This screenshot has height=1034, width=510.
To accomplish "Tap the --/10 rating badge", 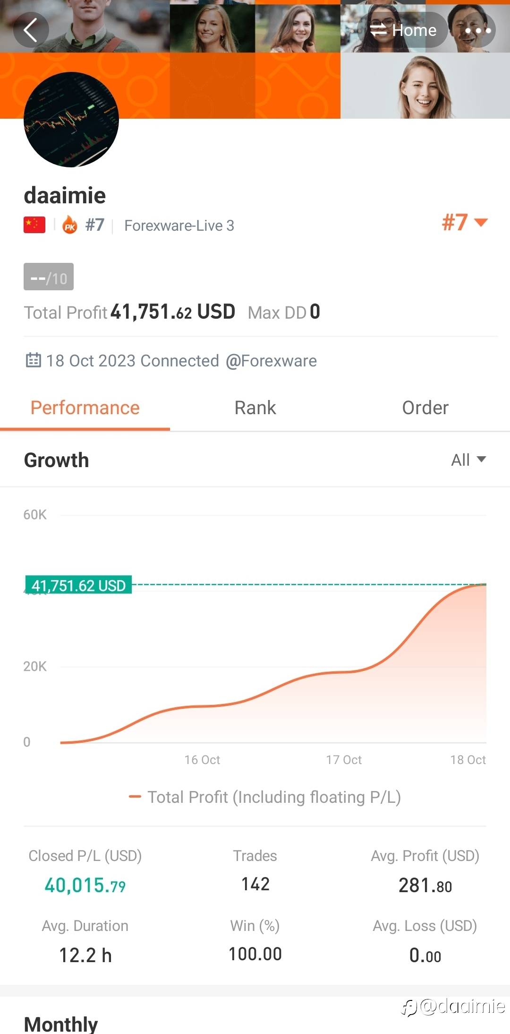I will [x=49, y=277].
